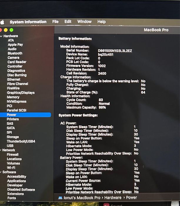
Task: Collapse the Network section chevron
Action: click(1, 150)
